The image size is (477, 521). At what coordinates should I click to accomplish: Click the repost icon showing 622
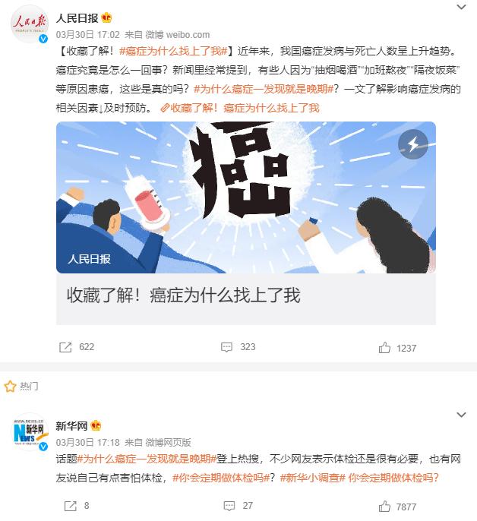[x=65, y=347]
